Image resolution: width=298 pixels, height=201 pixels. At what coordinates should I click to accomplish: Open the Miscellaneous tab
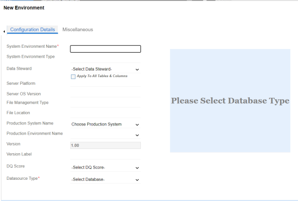click(x=77, y=29)
